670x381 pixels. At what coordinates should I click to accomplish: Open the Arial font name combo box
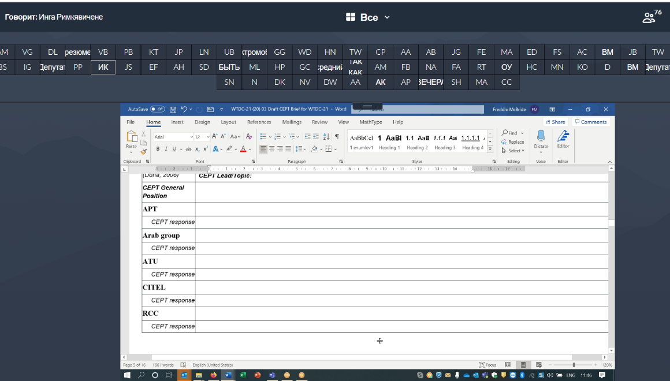tap(173, 137)
